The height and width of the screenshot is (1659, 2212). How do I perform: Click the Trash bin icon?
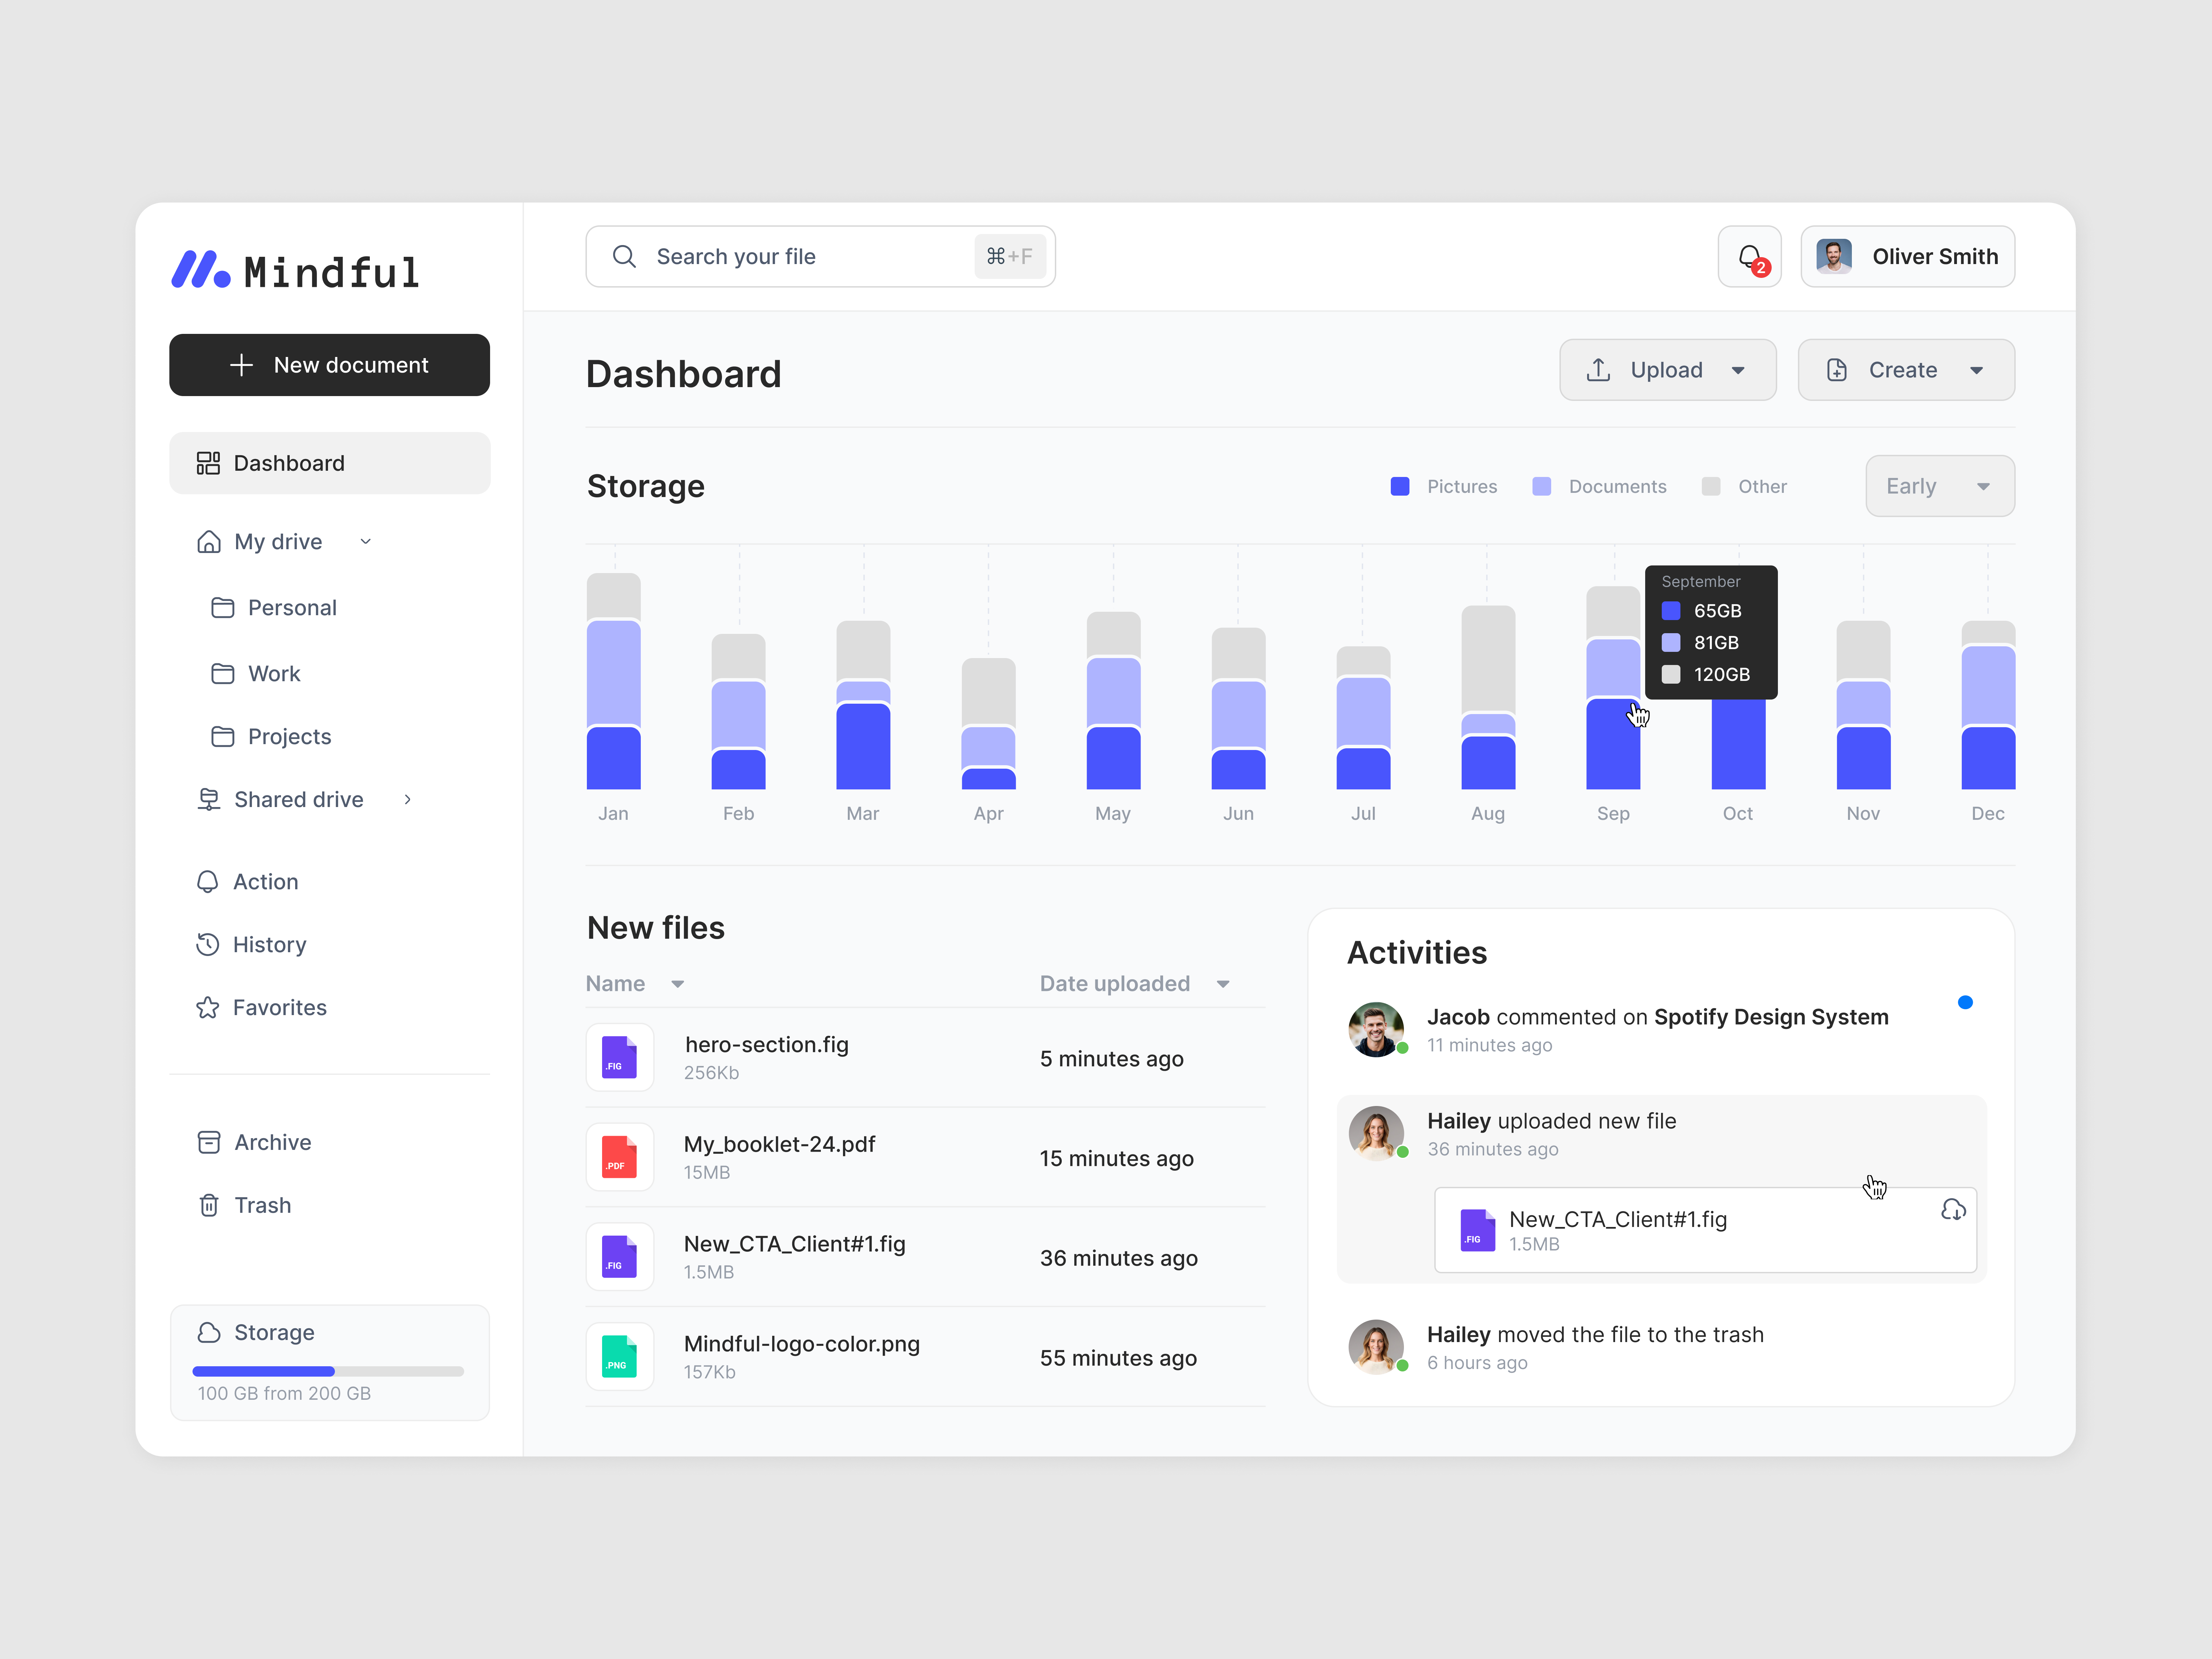coord(209,1205)
